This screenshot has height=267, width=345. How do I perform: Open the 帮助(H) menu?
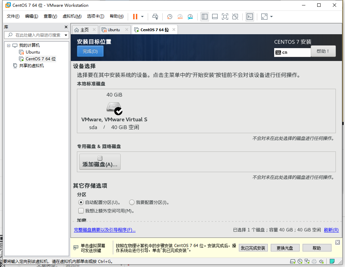pyautogui.click(x=117, y=16)
